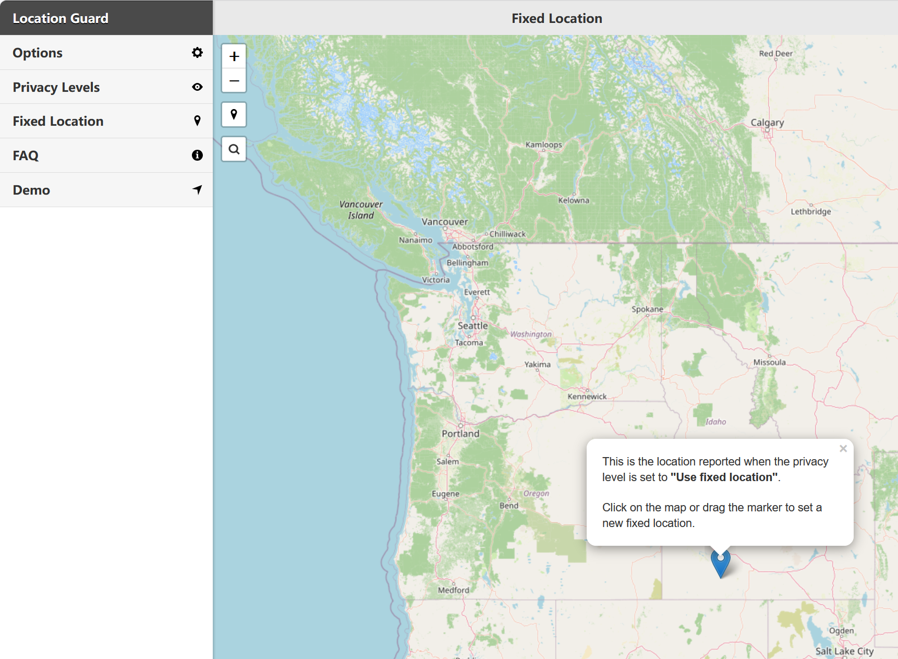
Task: Zoom in using the plus control
Action: click(x=234, y=55)
